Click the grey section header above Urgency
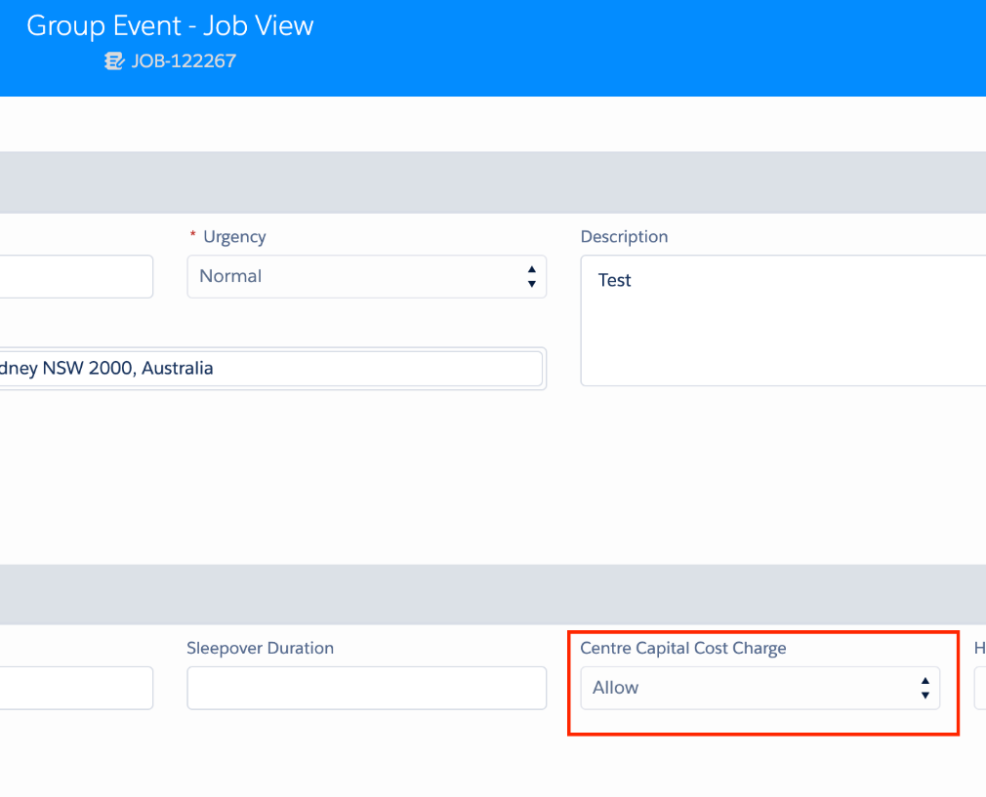The image size is (986, 797). point(492,182)
